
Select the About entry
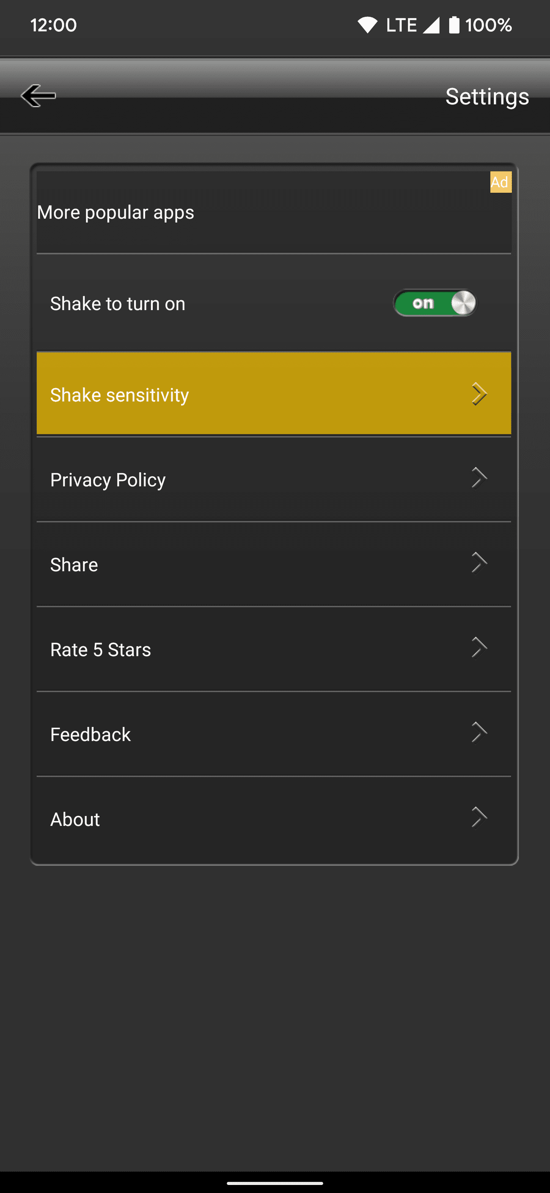tap(75, 820)
